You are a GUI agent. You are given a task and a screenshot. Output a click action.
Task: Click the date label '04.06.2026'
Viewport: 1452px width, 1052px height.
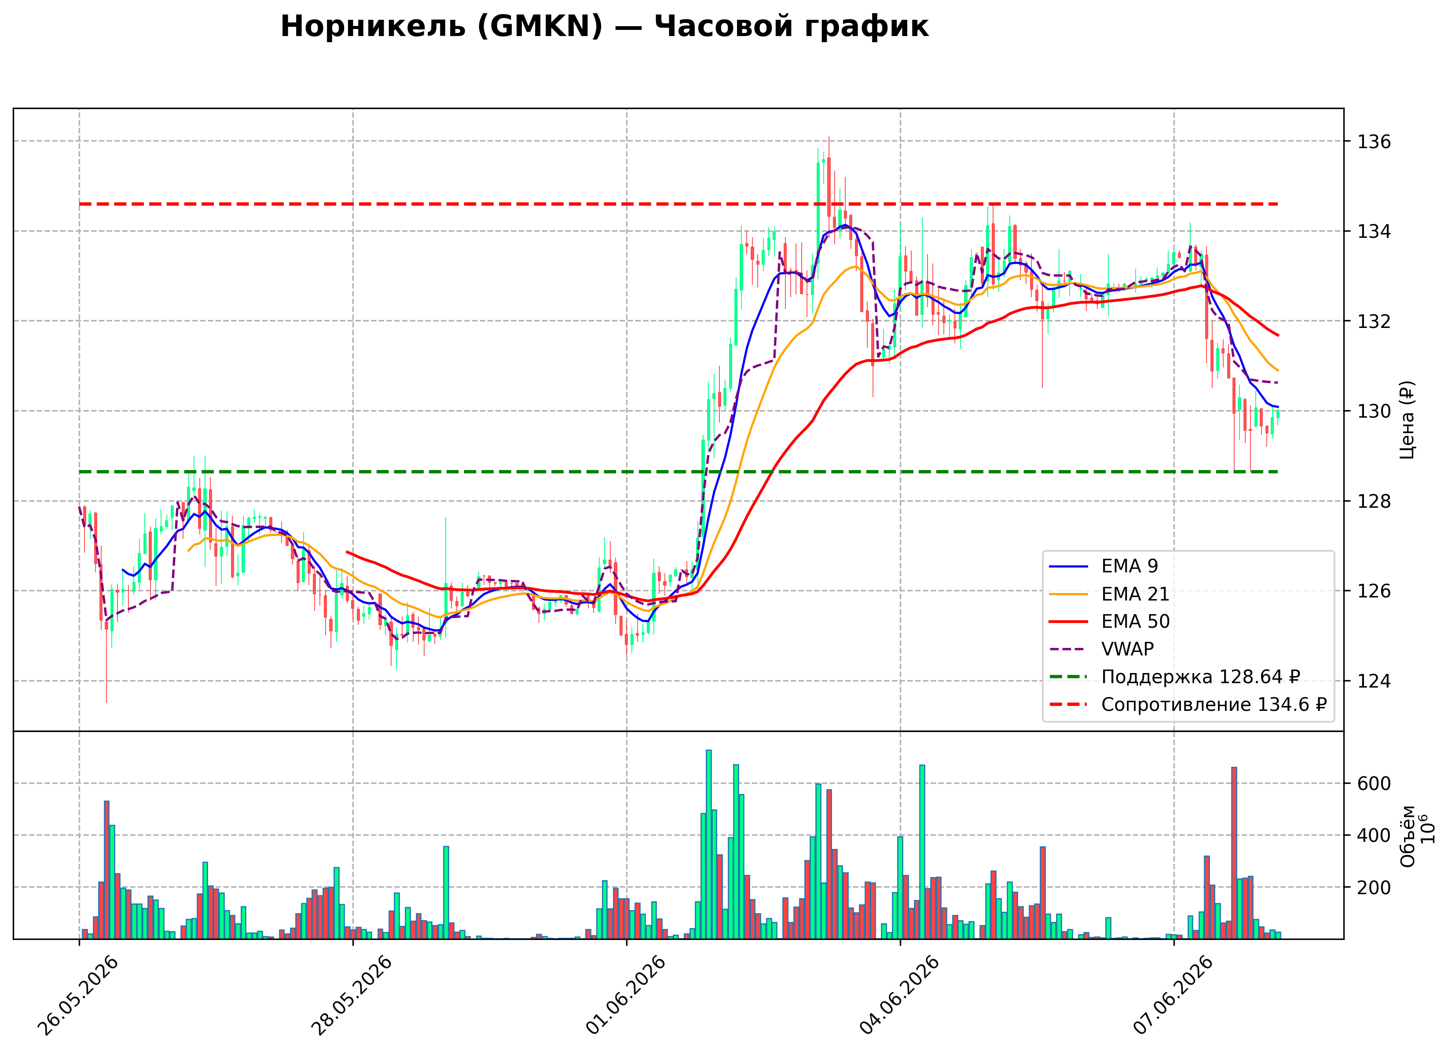[899, 996]
